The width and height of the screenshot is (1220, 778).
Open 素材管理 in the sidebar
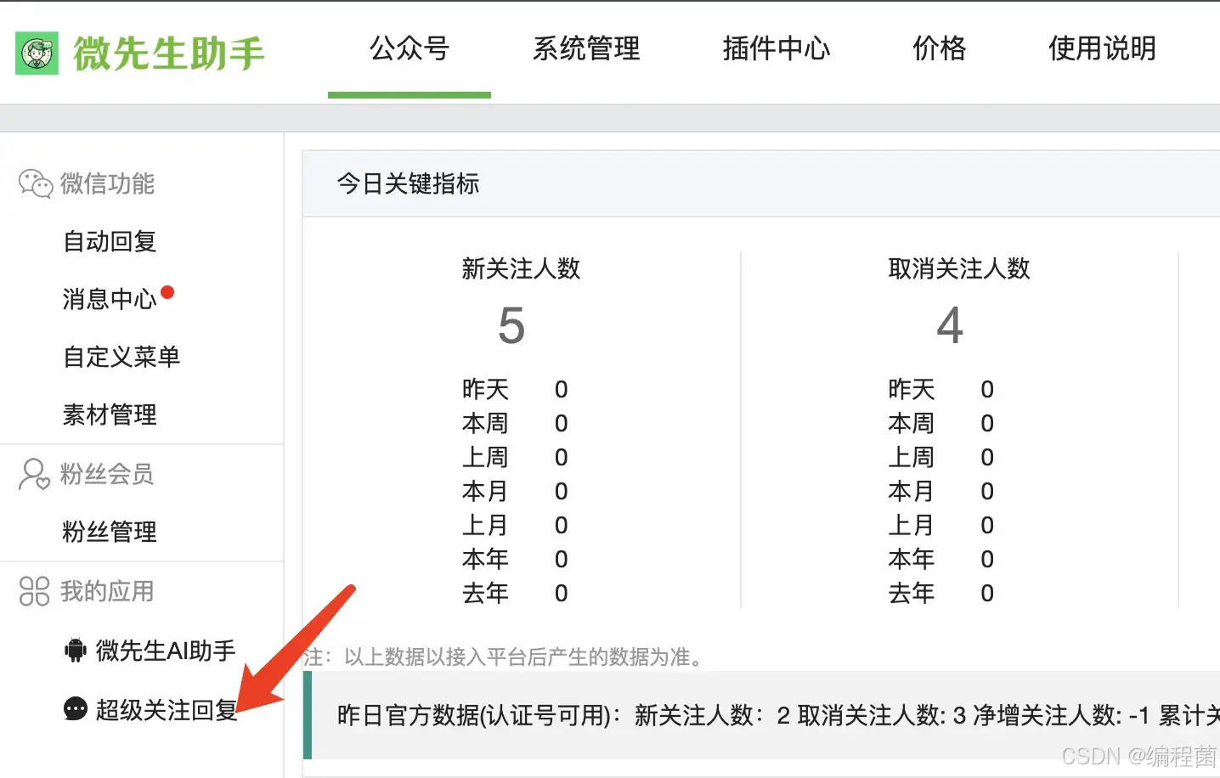[x=110, y=414]
